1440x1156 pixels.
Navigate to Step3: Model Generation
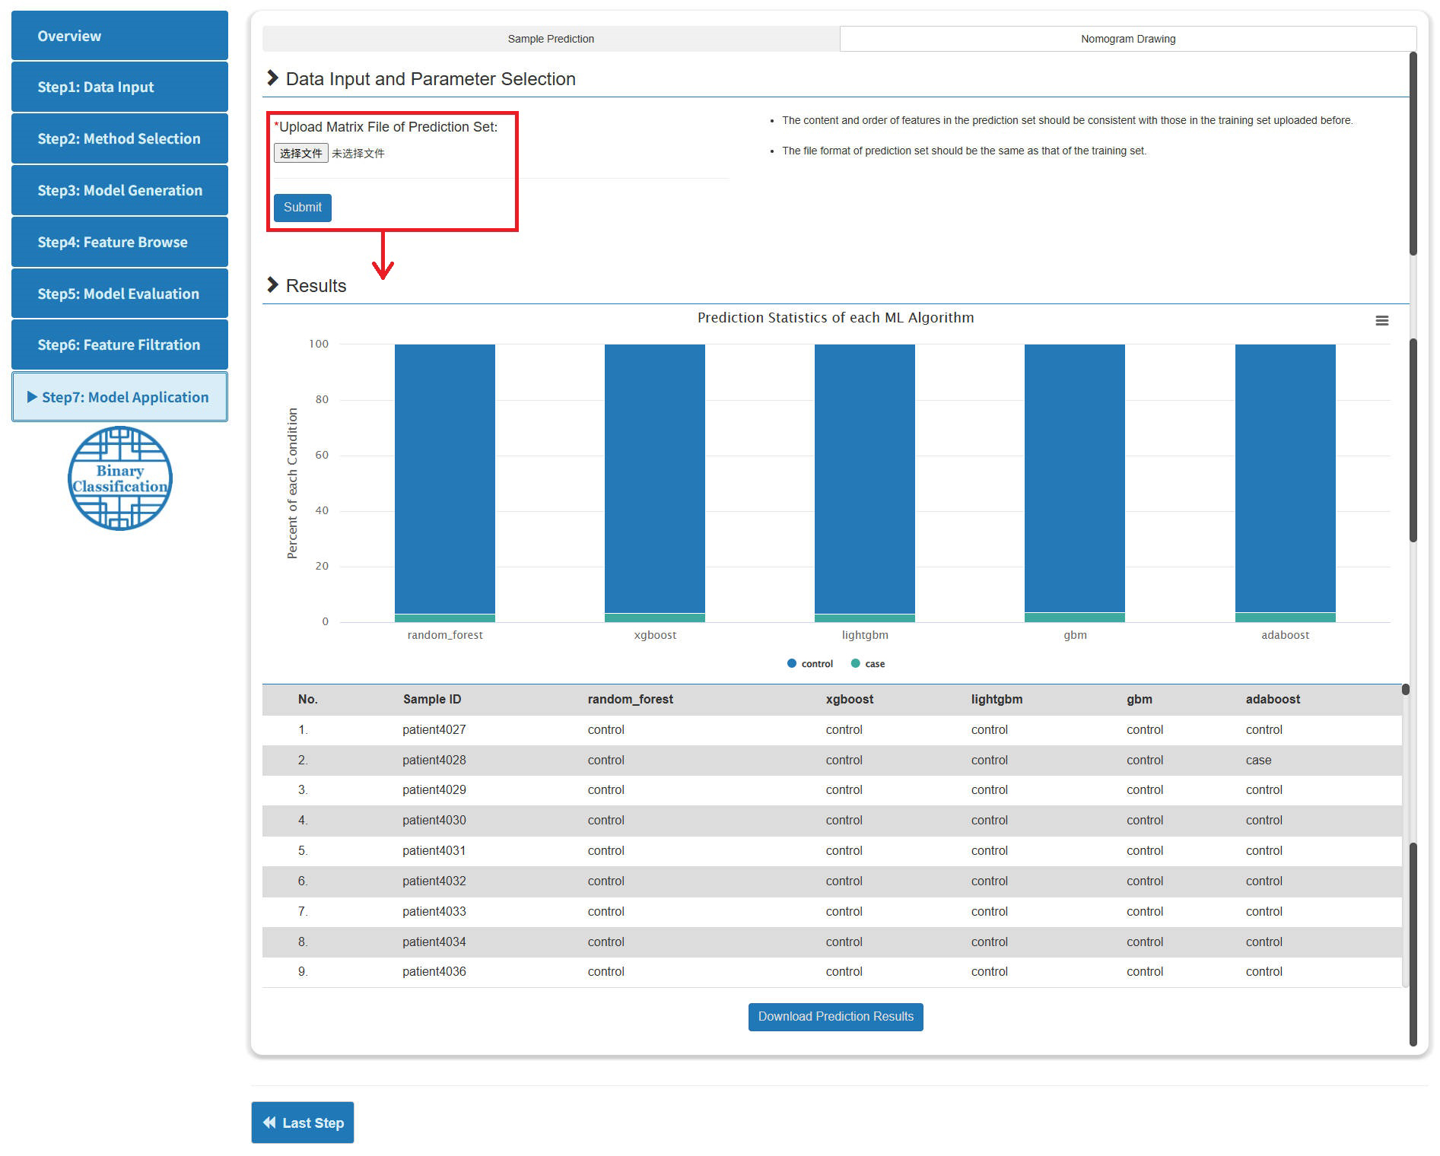pos(119,191)
